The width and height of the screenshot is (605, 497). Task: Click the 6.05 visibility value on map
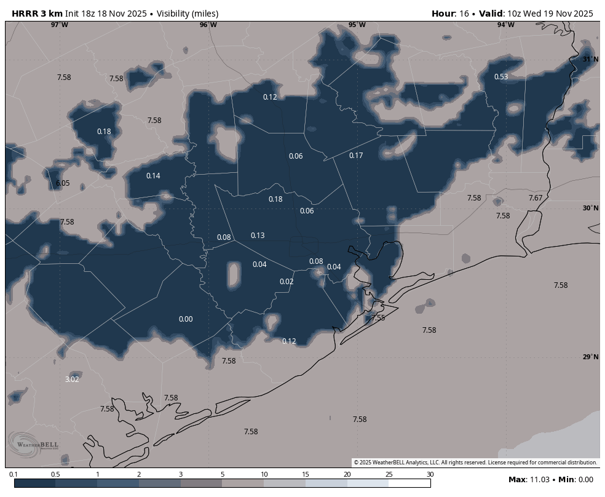coord(63,183)
